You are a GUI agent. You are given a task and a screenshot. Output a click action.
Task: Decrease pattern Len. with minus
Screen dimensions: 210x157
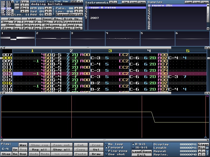click(81, 11)
